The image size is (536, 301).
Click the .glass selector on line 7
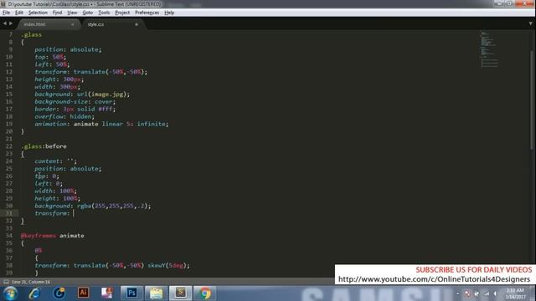pyautogui.click(x=32, y=35)
